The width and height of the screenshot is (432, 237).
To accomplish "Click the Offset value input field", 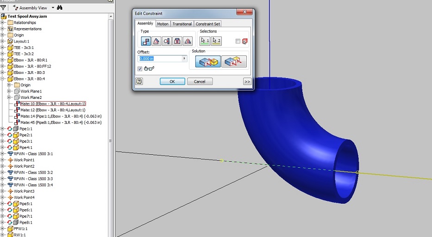I will [x=160, y=59].
